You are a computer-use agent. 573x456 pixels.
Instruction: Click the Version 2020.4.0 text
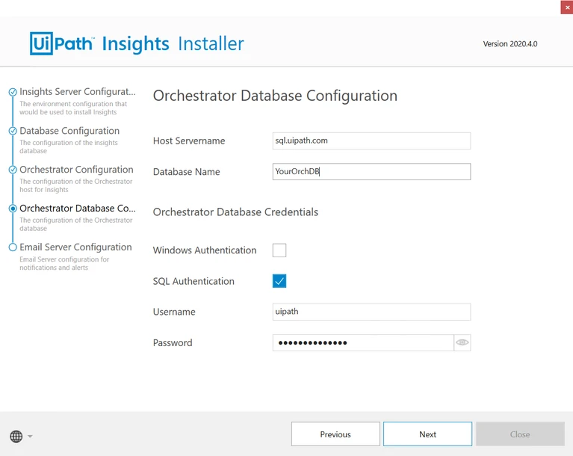pyautogui.click(x=510, y=44)
